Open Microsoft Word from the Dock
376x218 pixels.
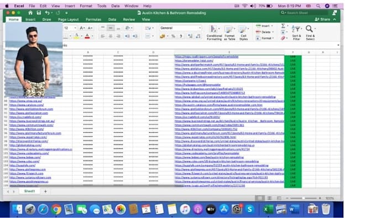(x=294, y=209)
